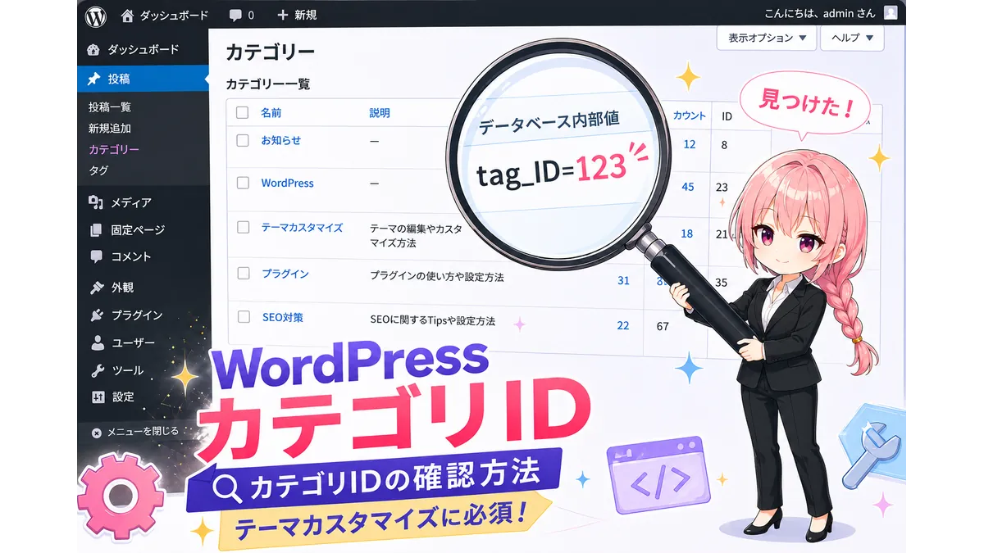Viewport: 984px width, 553px height.
Task: Click メニューを閉じる to collapse sidebar
Action: click(x=143, y=431)
